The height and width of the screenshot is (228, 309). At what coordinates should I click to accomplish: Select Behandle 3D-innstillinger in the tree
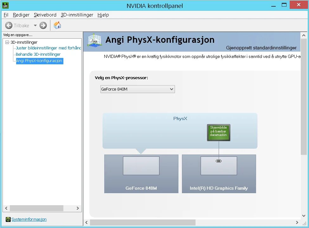[x=38, y=54]
